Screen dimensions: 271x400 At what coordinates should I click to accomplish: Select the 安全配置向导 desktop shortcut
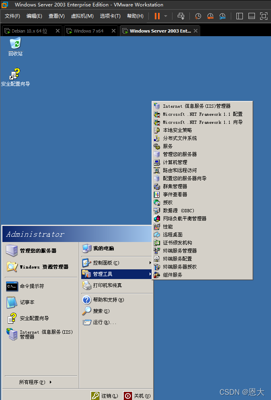(x=15, y=77)
